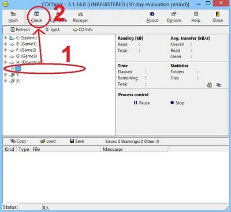This screenshot has width=231, height=212.
Task: Select E: (Game1) in tree
Action: click(x=27, y=44)
